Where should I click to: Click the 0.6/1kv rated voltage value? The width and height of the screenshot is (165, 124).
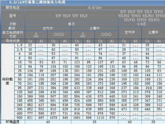pos(95,8)
